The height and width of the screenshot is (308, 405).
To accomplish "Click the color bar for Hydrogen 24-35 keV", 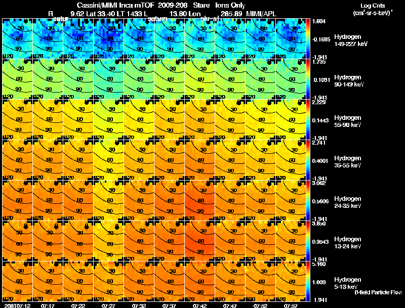I will [308, 201].
